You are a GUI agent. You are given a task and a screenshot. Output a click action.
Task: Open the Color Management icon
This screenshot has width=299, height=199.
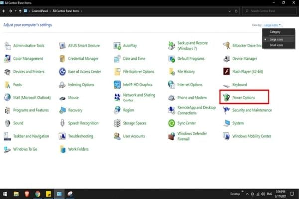coord(7,59)
